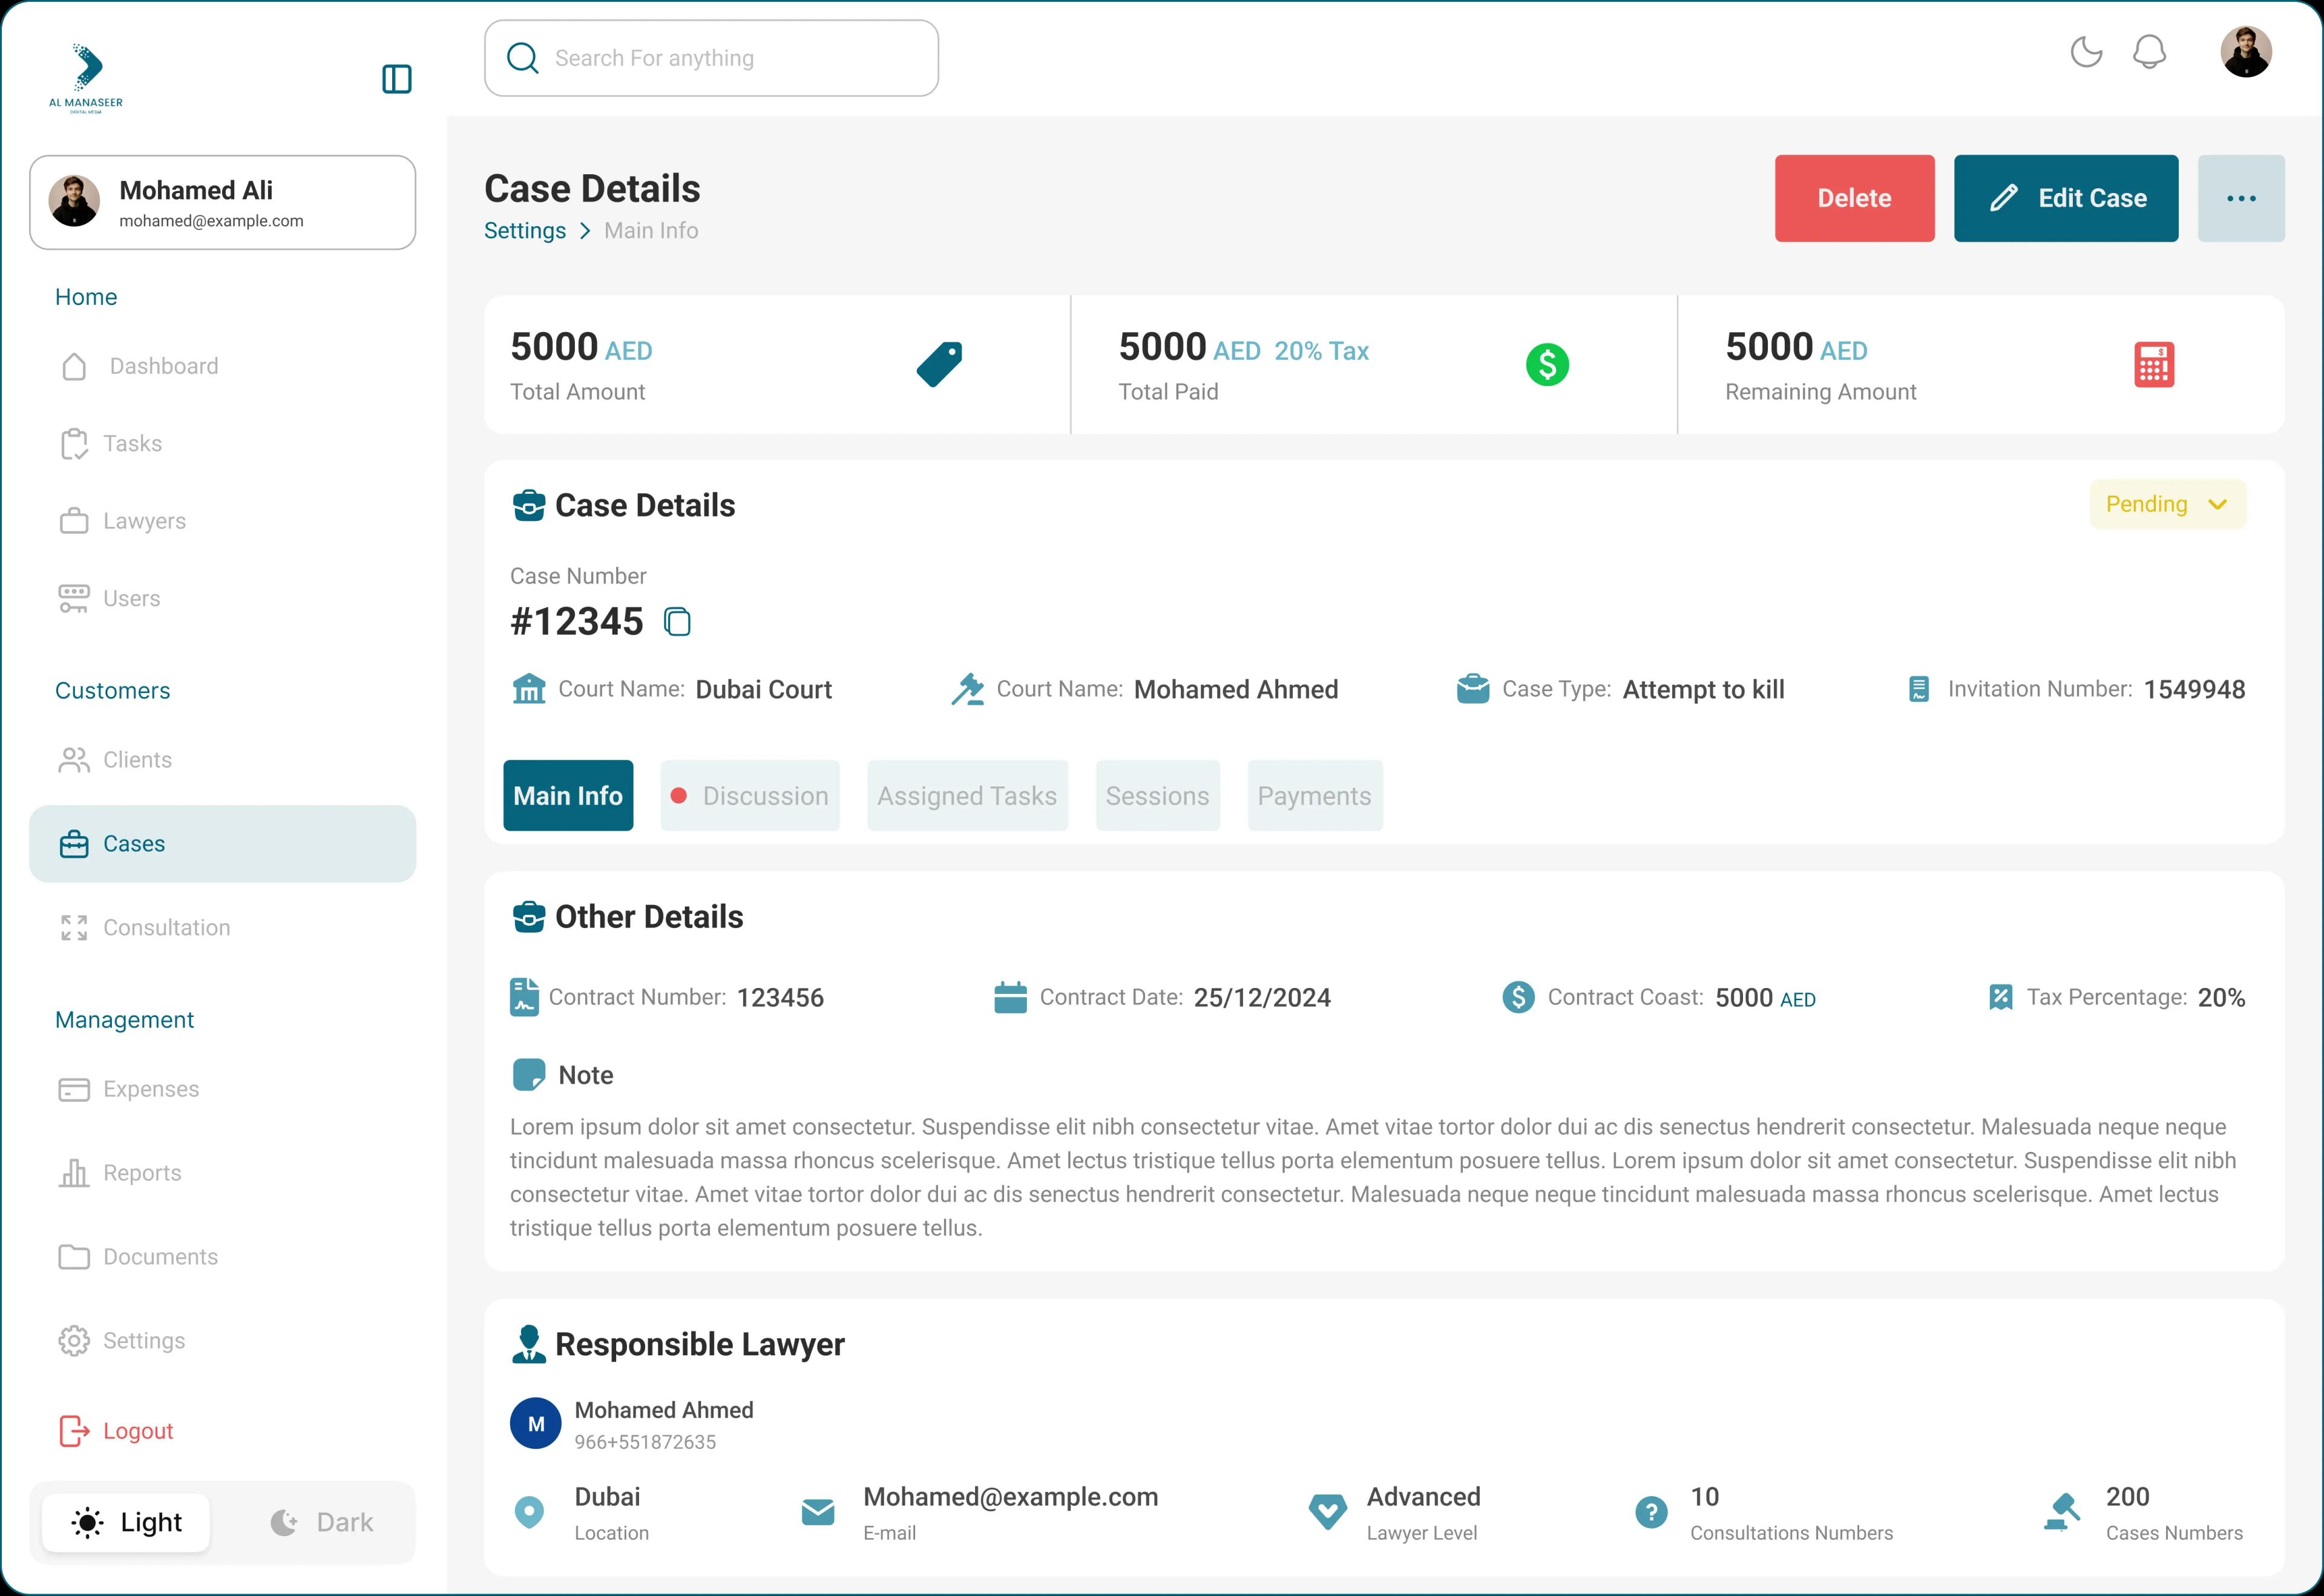Switch theme to Light
Image resolution: width=2324 pixels, height=1596 pixels.
pyautogui.click(x=126, y=1522)
